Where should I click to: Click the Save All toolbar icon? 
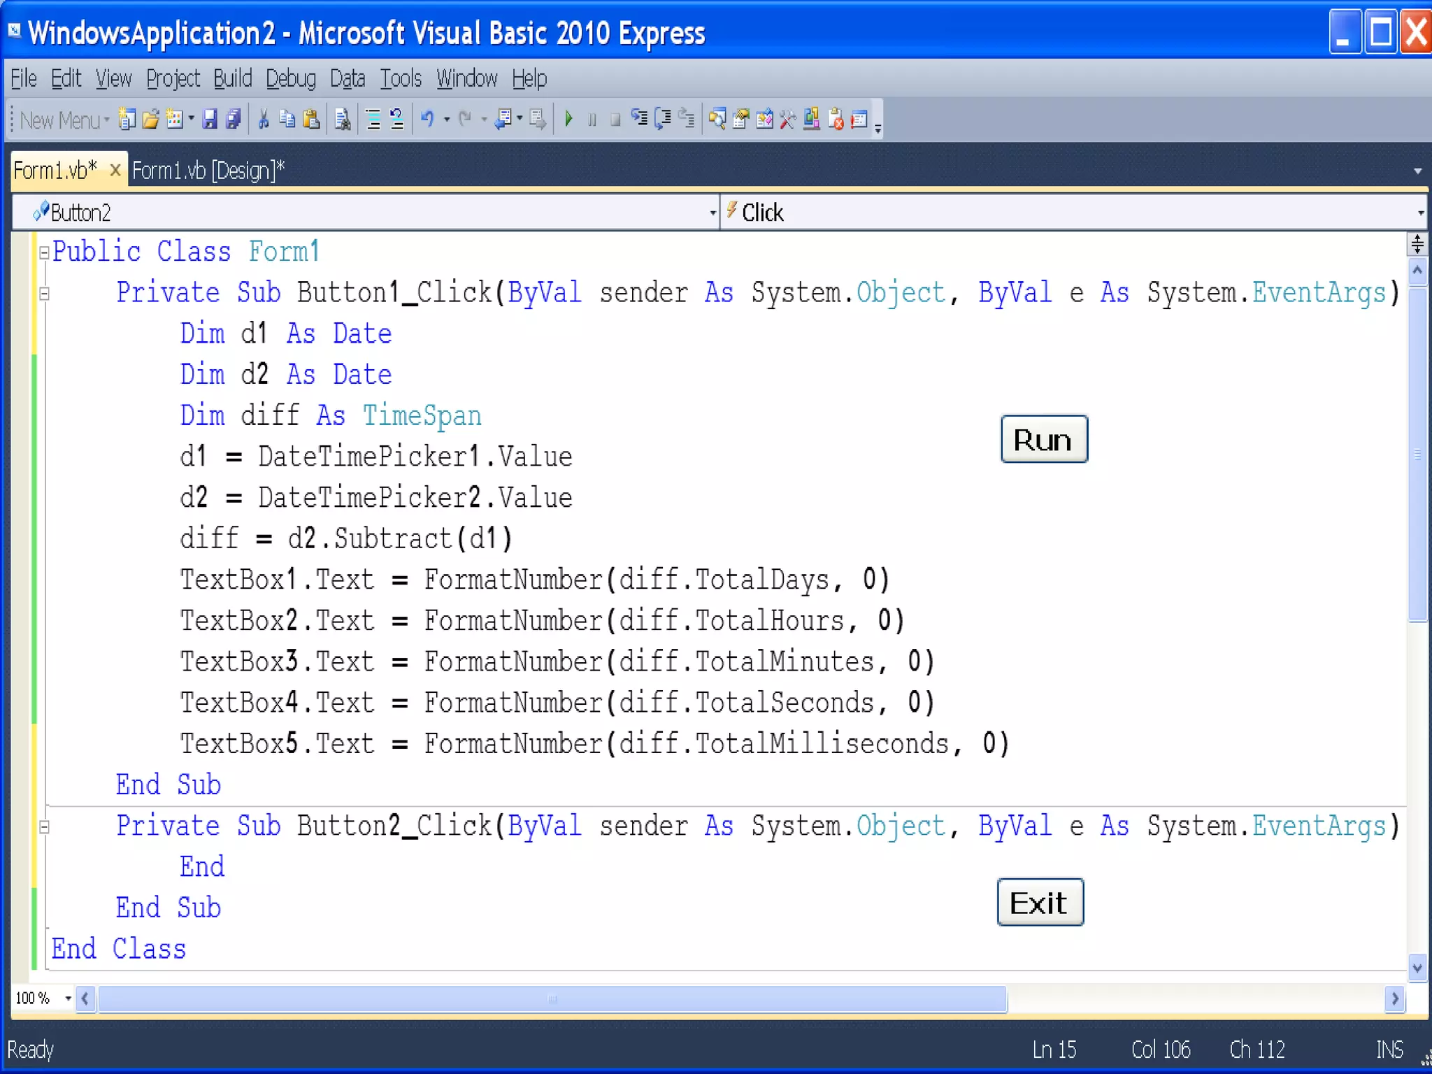coord(233,120)
